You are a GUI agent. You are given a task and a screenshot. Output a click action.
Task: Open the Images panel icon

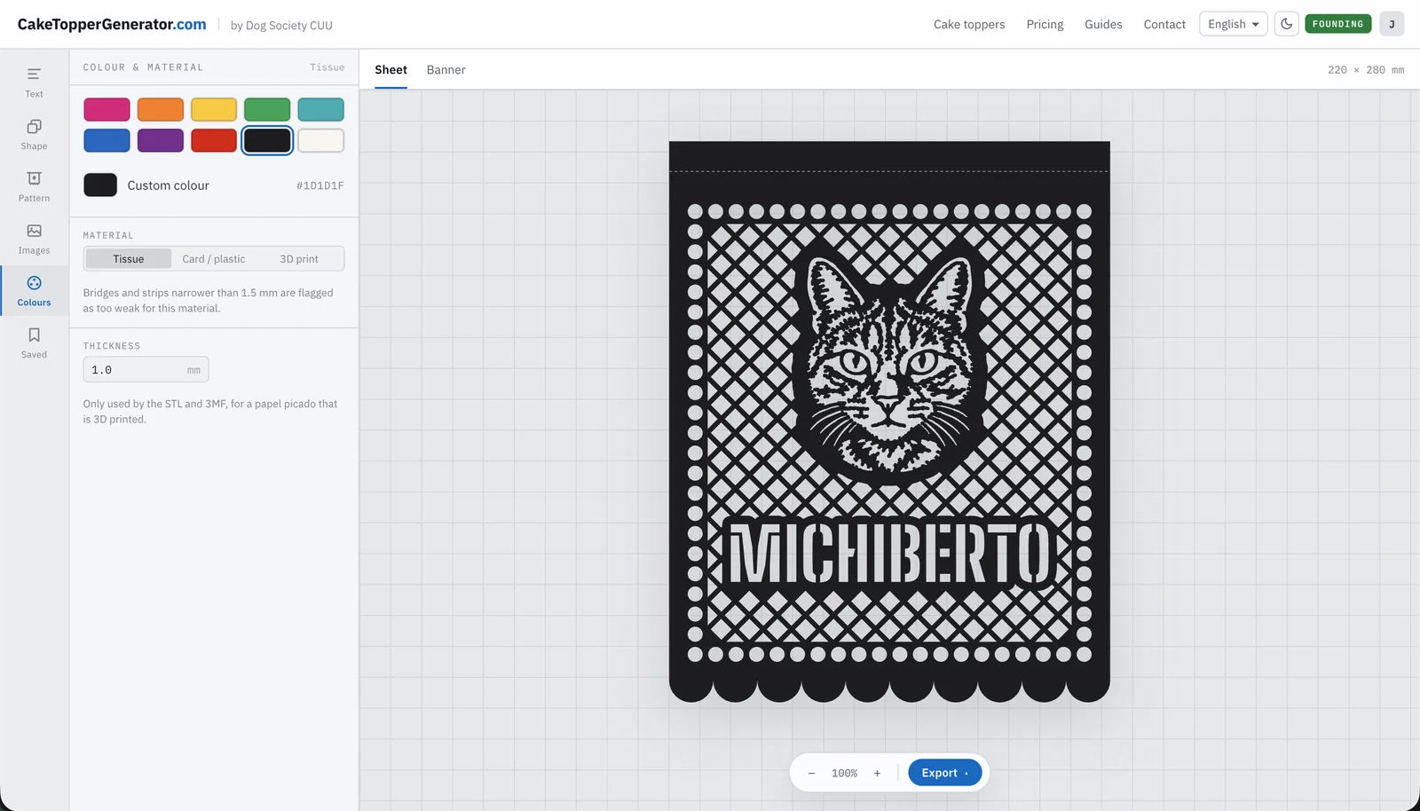coord(34,239)
